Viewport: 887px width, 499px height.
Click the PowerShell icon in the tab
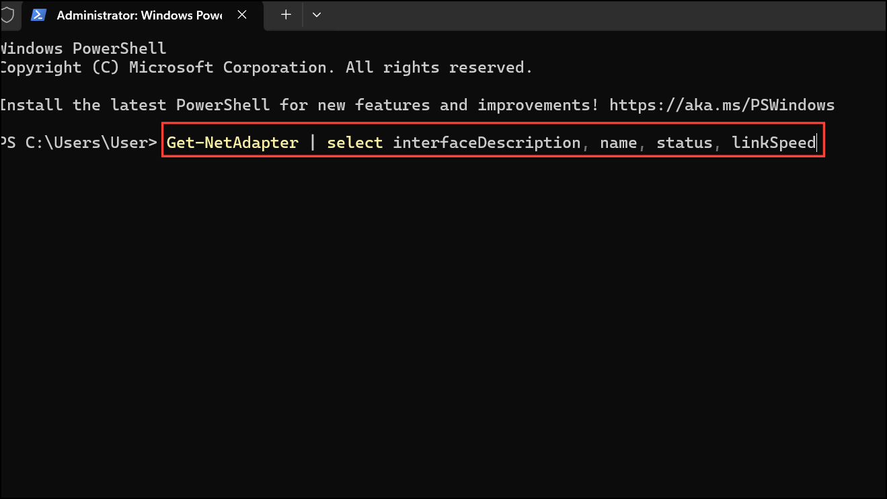tap(38, 15)
